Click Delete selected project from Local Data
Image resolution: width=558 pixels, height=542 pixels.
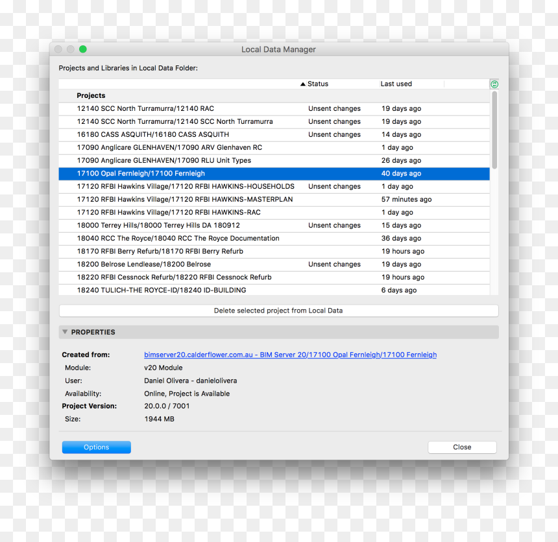pyautogui.click(x=278, y=311)
